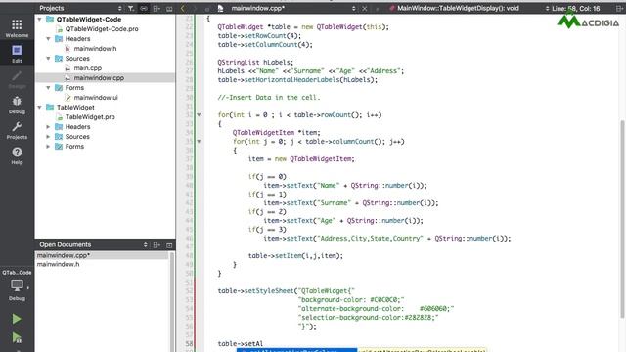
Task: Open Debug mode in the mode sidebar
Action: pyautogui.click(x=17, y=105)
